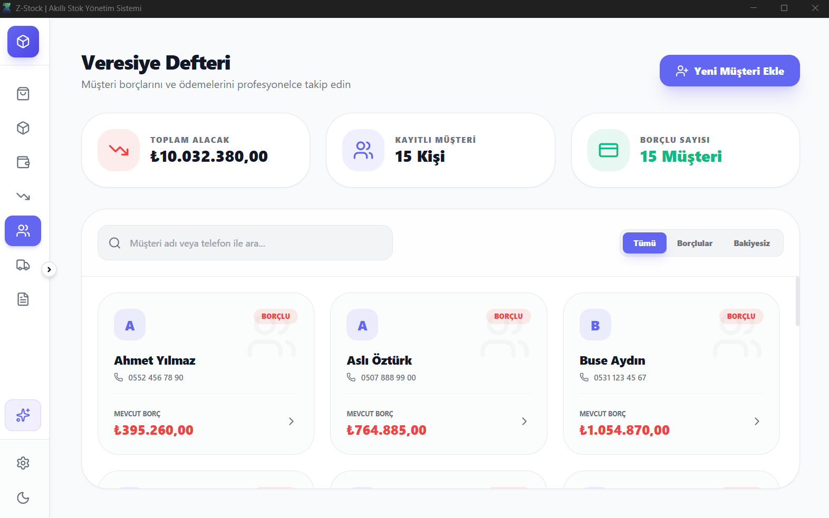Screen dimensions: 829x518
Task: Click the Borçlu Sayısı green card icon
Action: coord(609,150)
